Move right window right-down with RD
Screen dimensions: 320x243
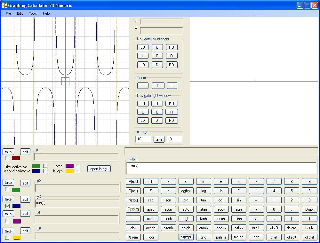[172, 121]
